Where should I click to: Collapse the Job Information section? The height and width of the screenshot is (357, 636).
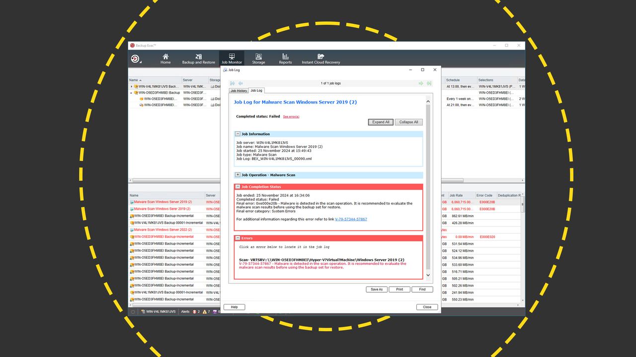pos(238,133)
